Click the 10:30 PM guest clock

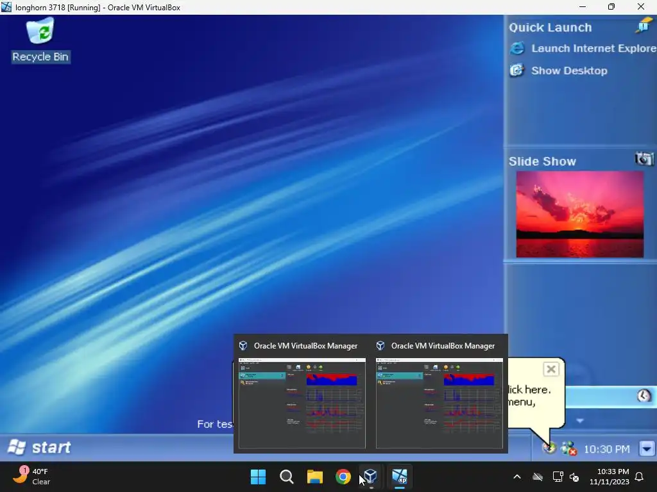(607, 449)
